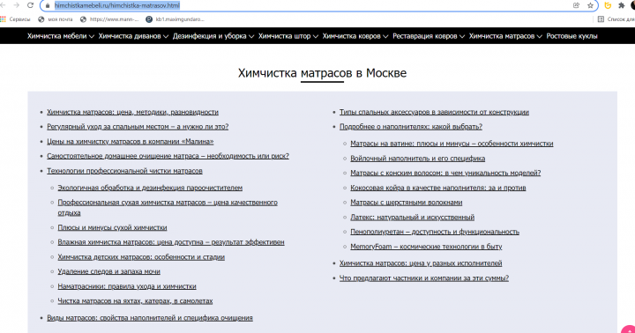635x333 pixels.
Task: Open the extensions puzzle icon
Action: pyautogui.click(x=621, y=5)
